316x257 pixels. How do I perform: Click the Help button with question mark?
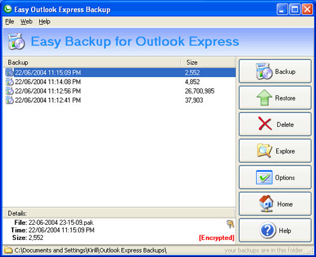click(x=275, y=230)
